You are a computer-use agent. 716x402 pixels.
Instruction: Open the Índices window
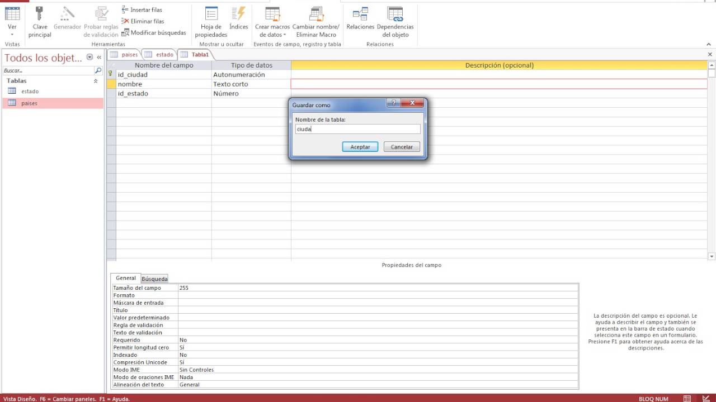239,18
